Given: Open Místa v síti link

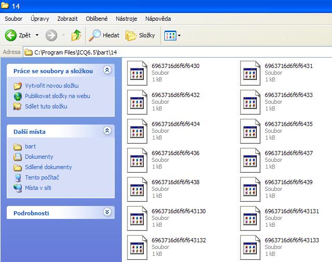Looking at the screenshot, I should pos(38,188).
